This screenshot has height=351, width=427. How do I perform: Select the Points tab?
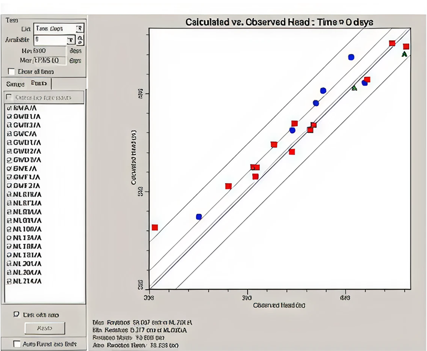[39, 84]
